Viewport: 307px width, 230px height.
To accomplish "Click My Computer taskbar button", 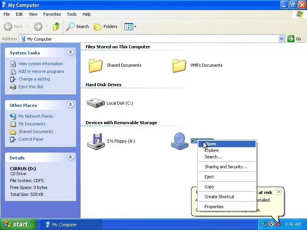I will click(x=71, y=225).
